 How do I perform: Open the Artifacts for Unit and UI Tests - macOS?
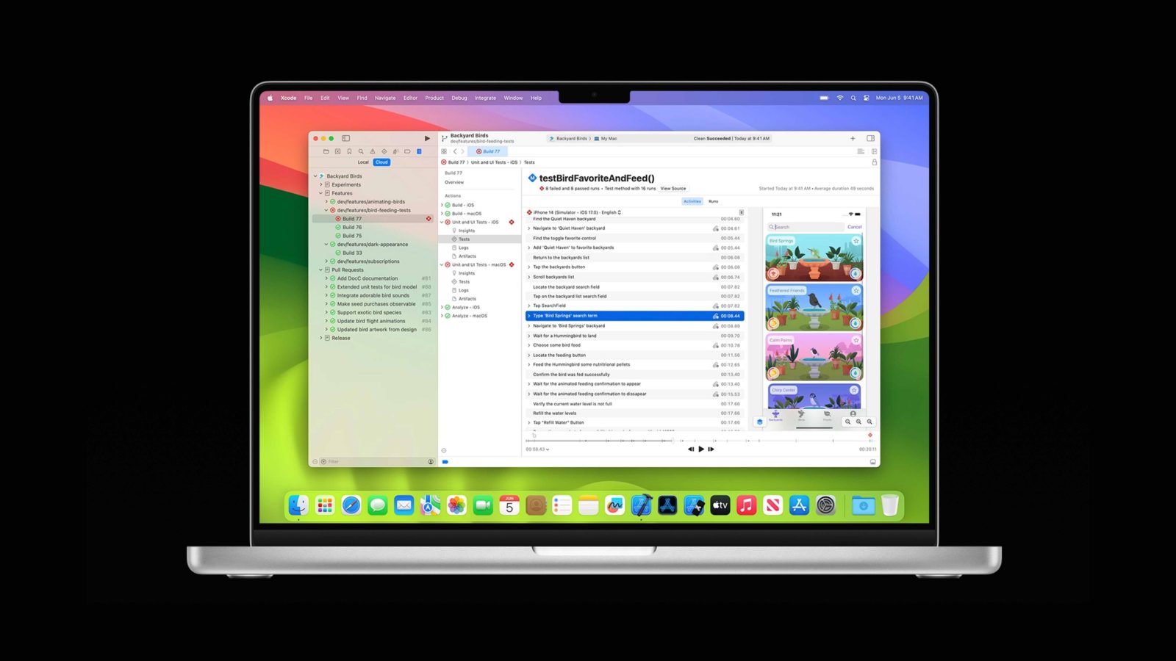(468, 298)
